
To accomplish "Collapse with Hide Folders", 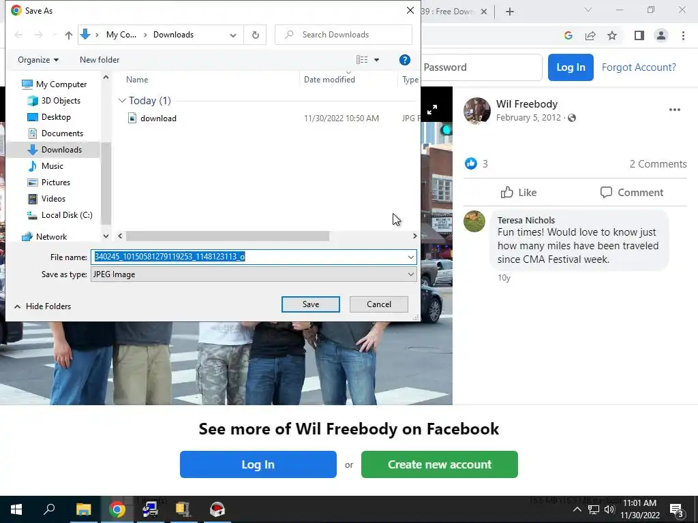I will point(43,306).
